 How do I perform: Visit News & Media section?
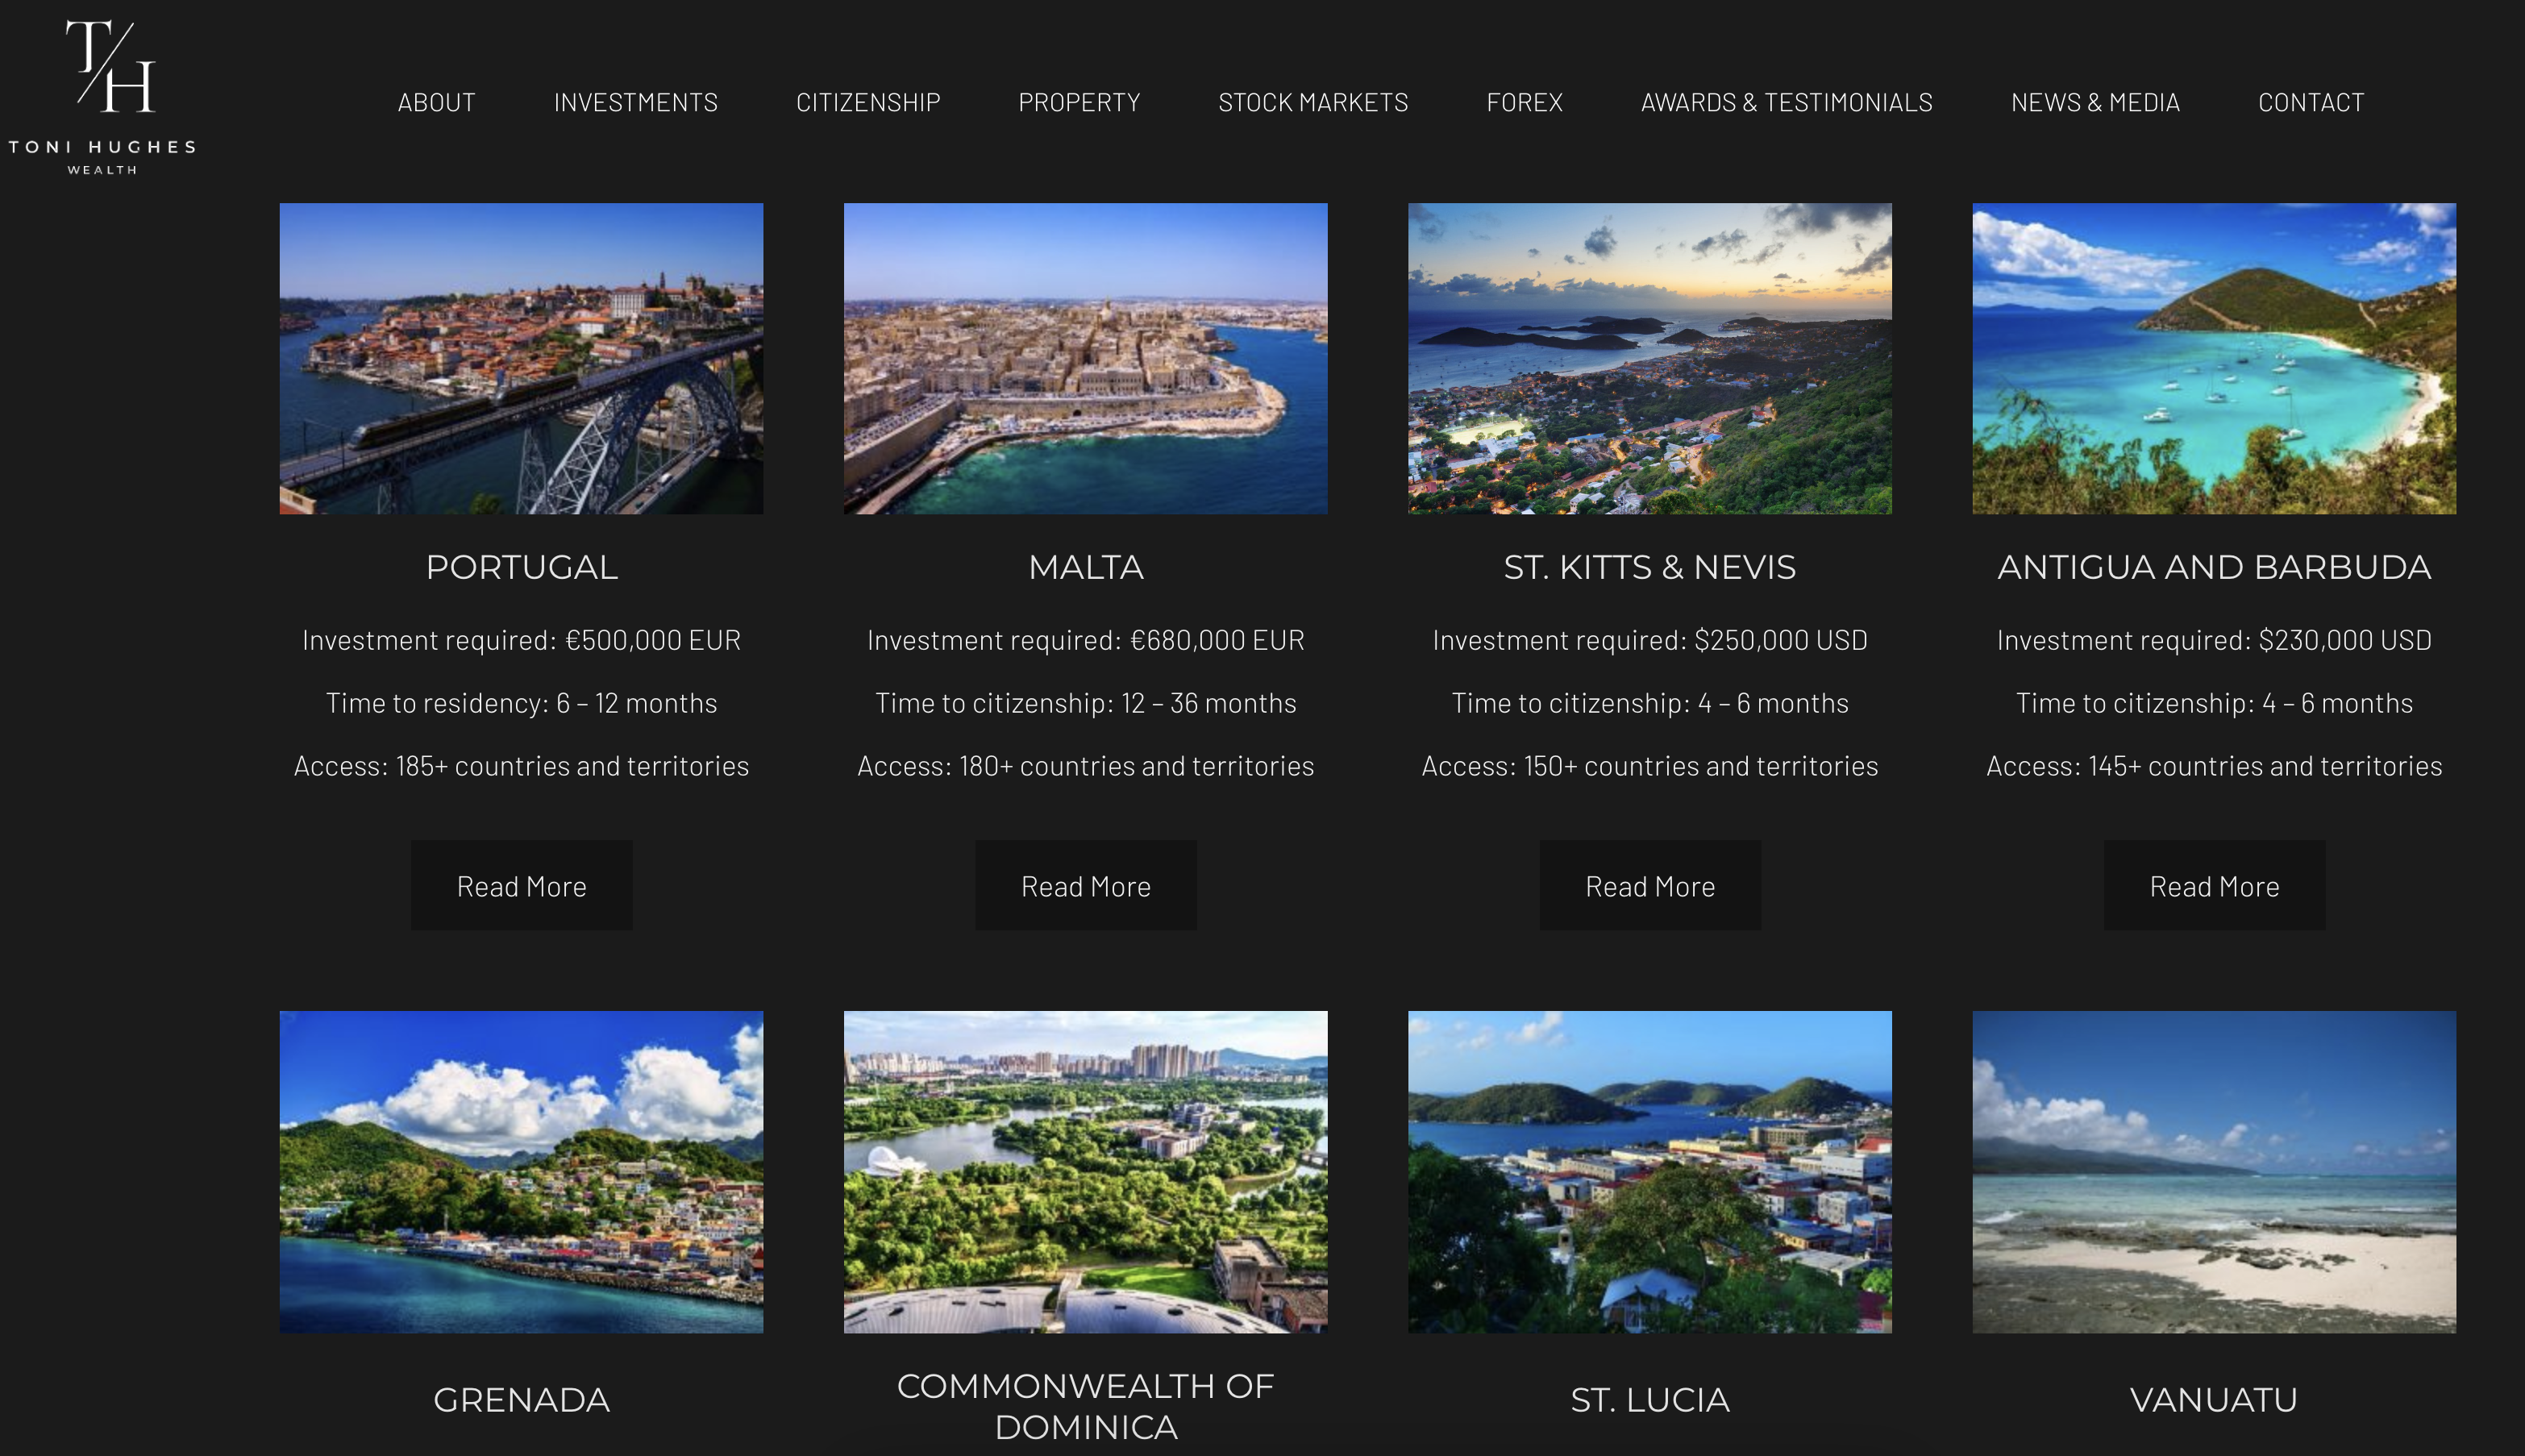click(2094, 102)
